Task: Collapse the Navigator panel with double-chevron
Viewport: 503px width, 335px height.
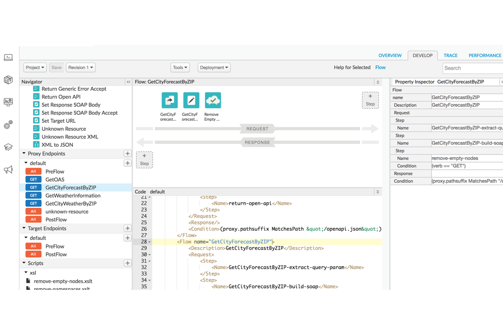Action: [x=128, y=81]
